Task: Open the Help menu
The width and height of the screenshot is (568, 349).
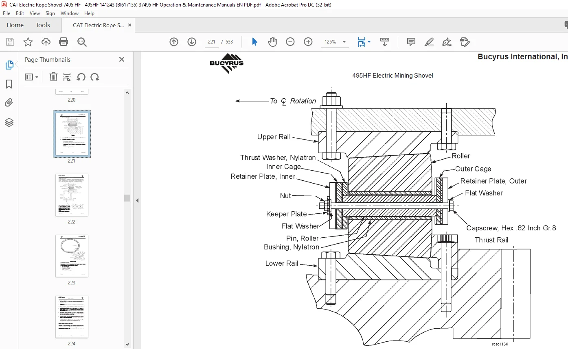Action: point(89,13)
